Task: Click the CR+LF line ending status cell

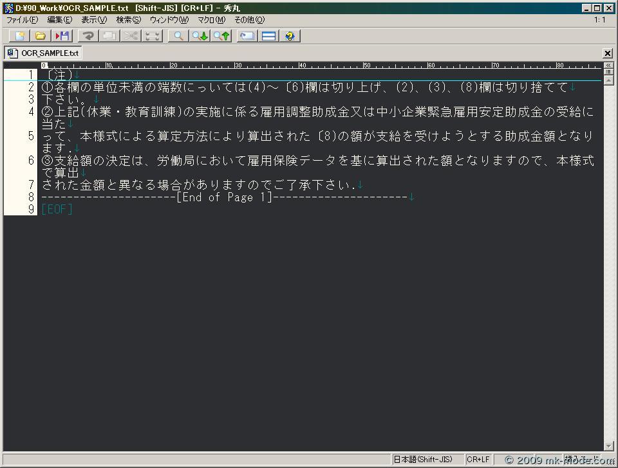Action: tap(478, 460)
